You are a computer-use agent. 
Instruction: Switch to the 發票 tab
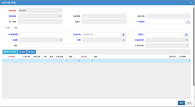click(15, 28)
